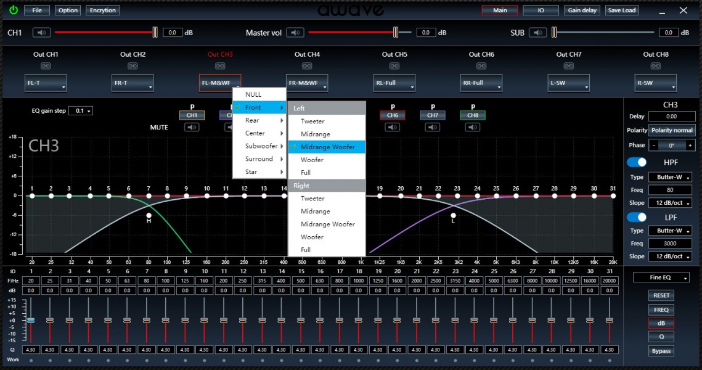Open HPF Slope 12 dB/oct dropdown
This screenshot has height=370, width=702.
pos(670,203)
